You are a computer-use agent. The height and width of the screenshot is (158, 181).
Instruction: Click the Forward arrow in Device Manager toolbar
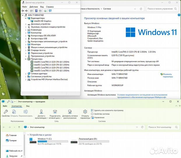point(27,11)
